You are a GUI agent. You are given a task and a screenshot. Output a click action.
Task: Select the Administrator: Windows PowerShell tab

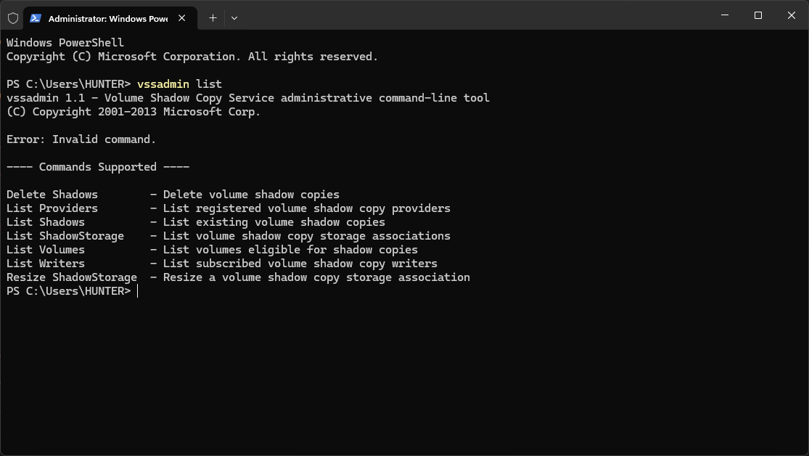pyautogui.click(x=110, y=18)
